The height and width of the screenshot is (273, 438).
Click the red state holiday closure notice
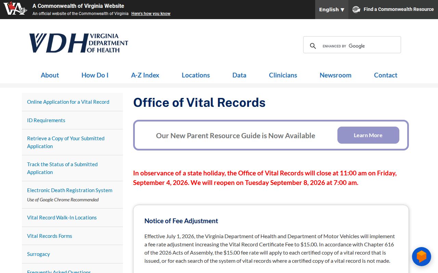265,178
